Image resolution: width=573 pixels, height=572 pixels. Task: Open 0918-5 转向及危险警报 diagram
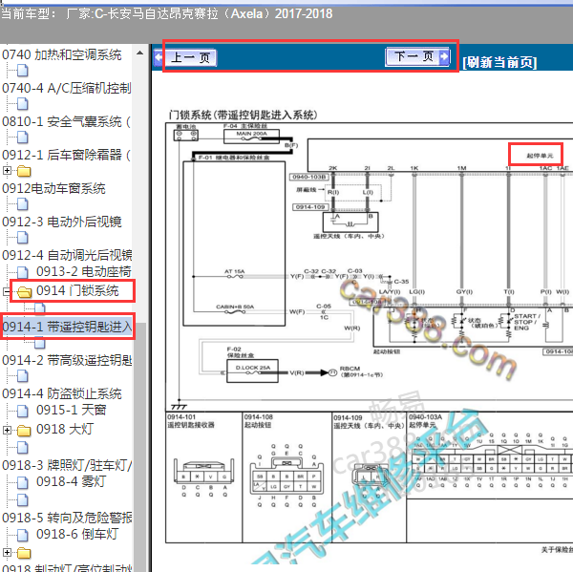click(x=67, y=518)
